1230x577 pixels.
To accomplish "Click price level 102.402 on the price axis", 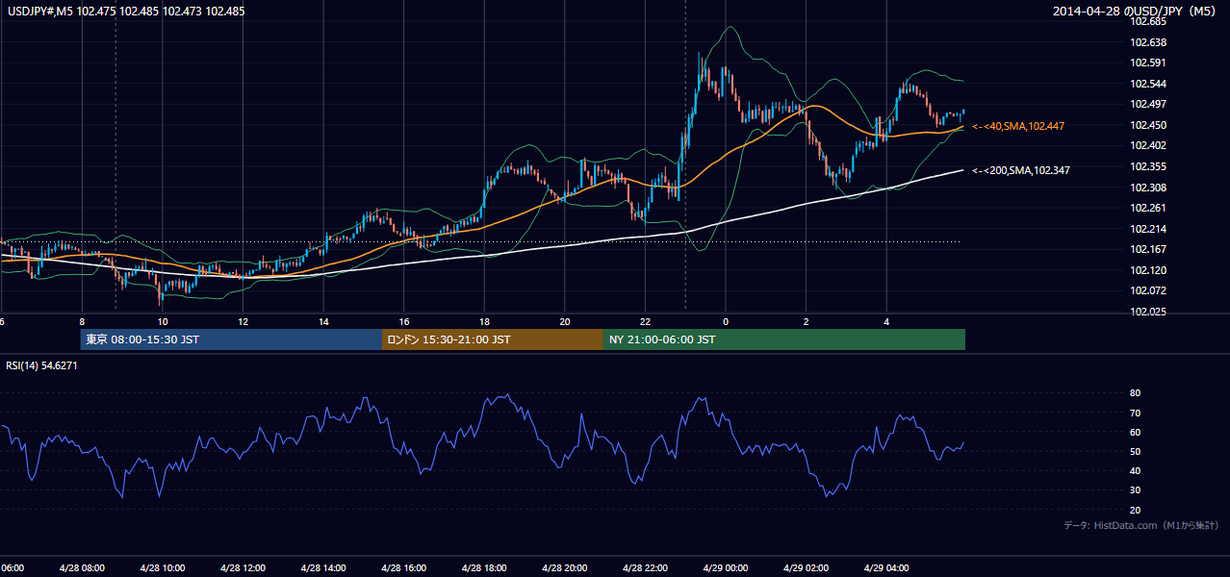I will [x=1147, y=145].
